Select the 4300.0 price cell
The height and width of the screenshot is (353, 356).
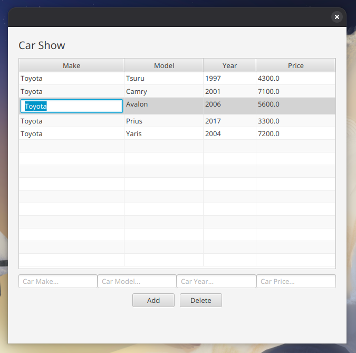(295, 79)
